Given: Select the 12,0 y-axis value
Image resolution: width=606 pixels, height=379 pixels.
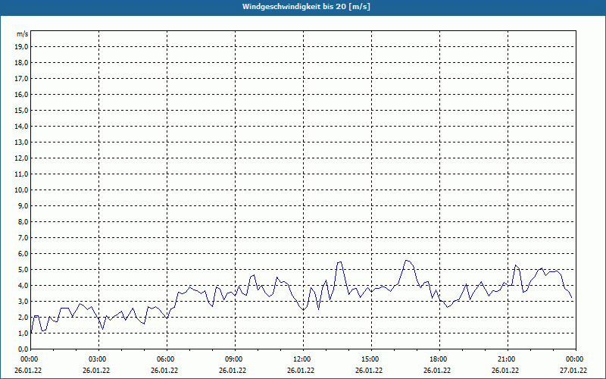Looking at the screenshot, I should click(x=21, y=158).
